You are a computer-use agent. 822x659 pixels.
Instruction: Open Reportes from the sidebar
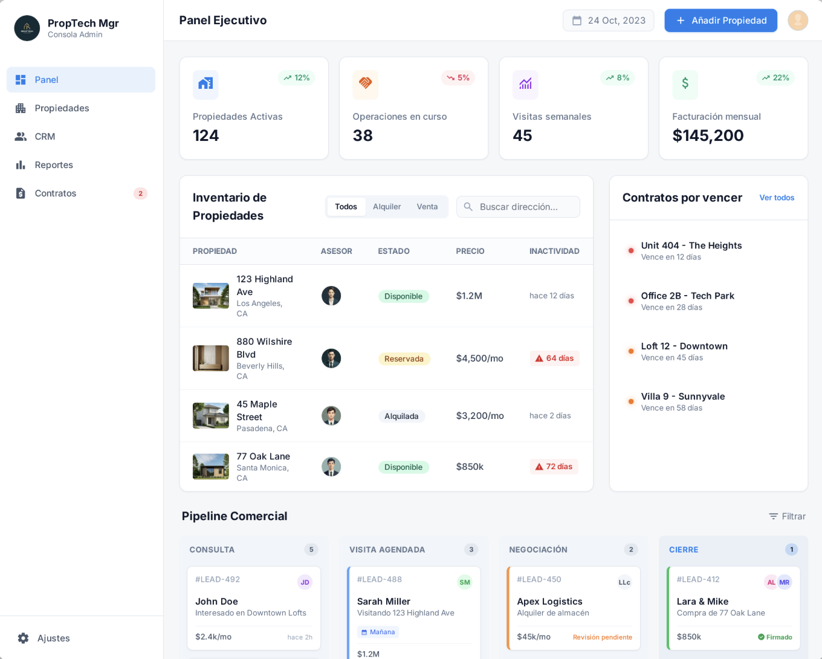(54, 165)
